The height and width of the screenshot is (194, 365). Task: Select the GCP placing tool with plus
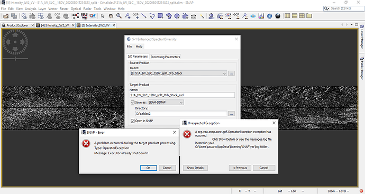coord(135,16)
